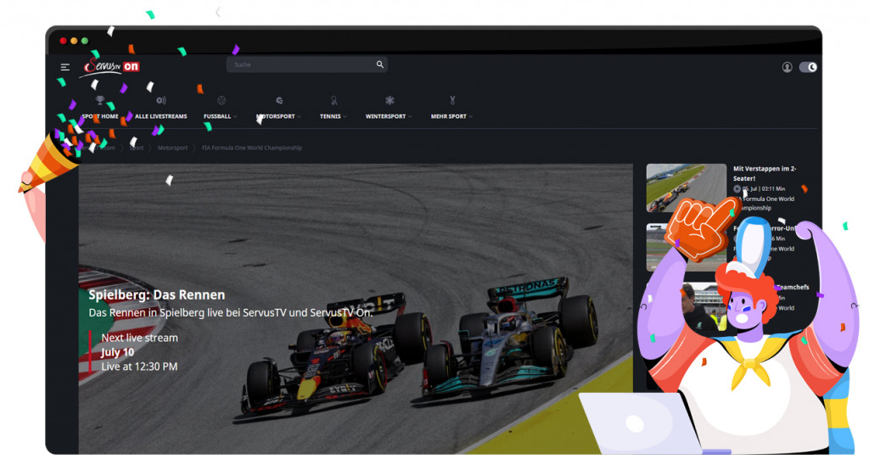Screen dimensions: 869x465
Task: Click the Tennis racket icon
Action: [334, 100]
